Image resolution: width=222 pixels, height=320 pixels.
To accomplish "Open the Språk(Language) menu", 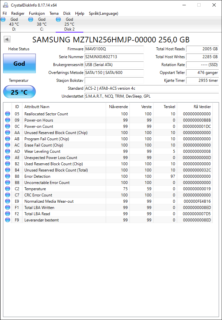I will (x=103, y=13).
